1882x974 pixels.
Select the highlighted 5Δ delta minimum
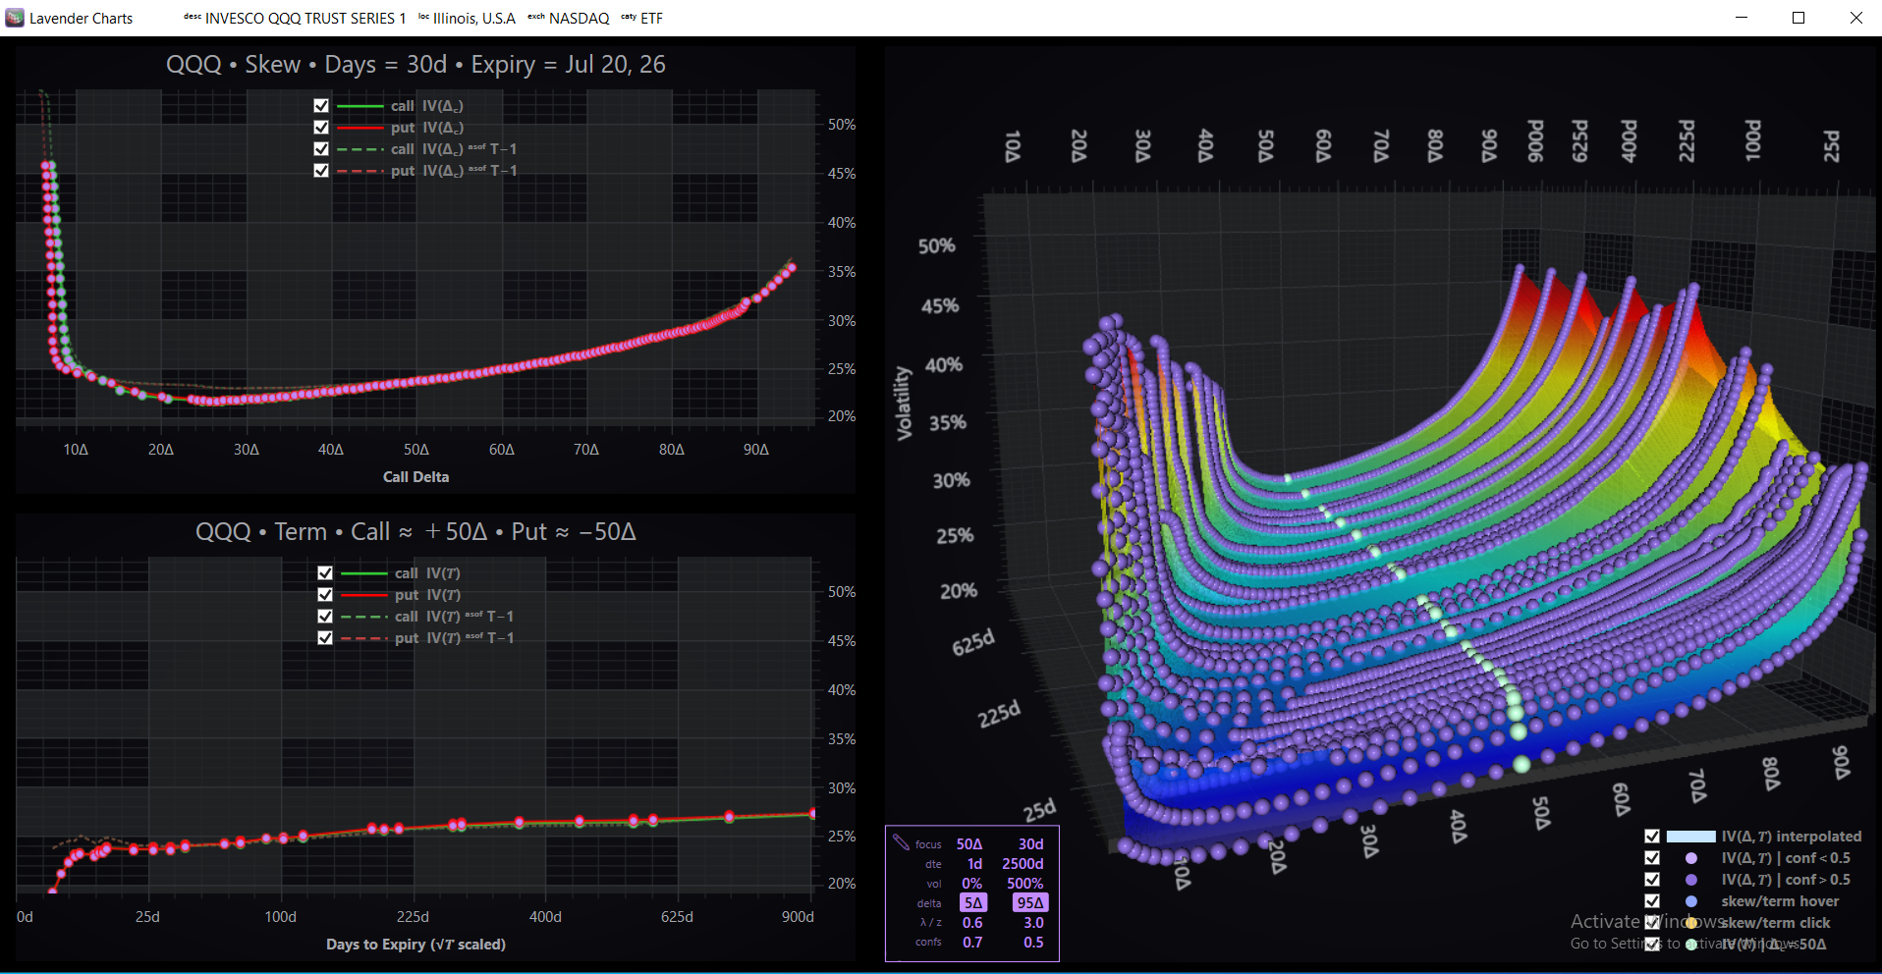[x=972, y=903]
